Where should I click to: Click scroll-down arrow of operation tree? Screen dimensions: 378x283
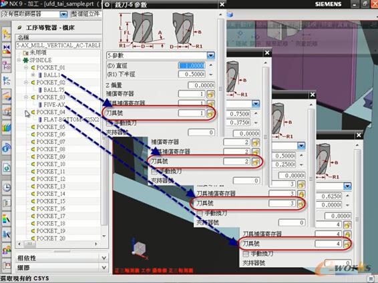click(104, 236)
